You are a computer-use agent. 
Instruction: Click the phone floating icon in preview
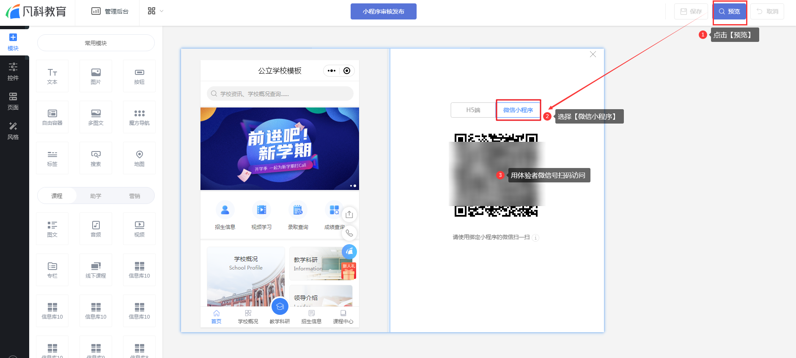(x=349, y=233)
